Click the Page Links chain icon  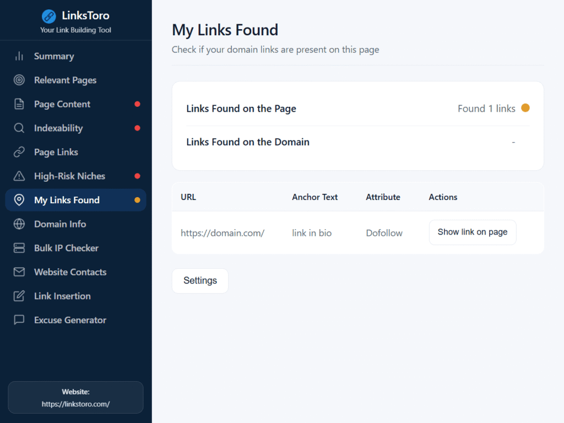coord(19,152)
